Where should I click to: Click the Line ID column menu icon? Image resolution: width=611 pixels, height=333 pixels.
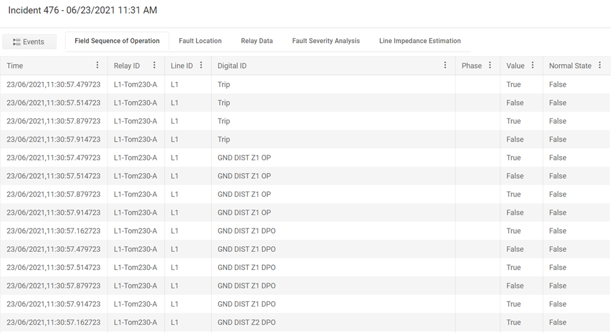click(x=201, y=65)
